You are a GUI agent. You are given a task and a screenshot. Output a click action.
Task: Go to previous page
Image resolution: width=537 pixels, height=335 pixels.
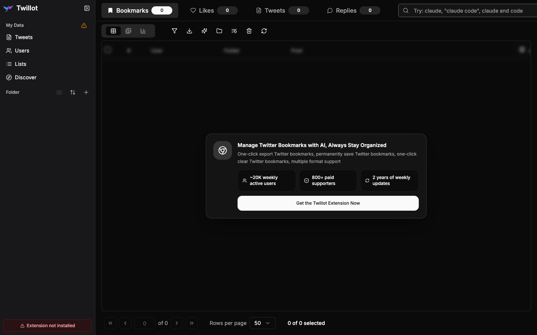point(125,323)
